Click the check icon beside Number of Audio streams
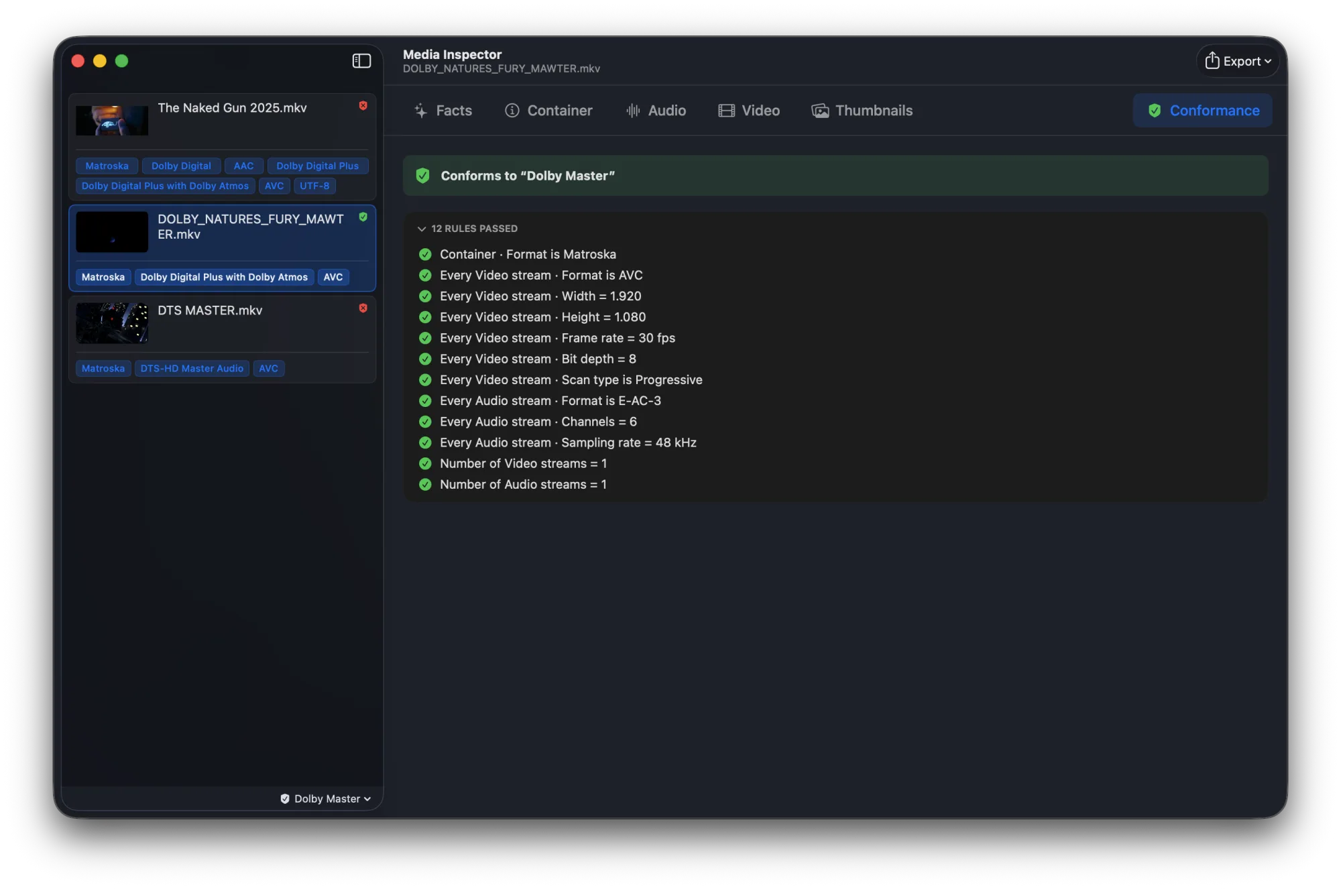Screen dimensions: 1341x889 pos(425,484)
